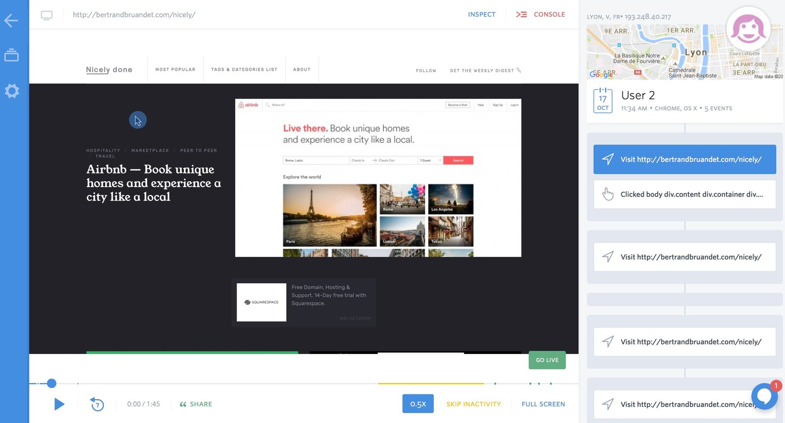Image resolution: width=785 pixels, height=423 pixels.
Task: Click the Follow link in site header
Action: coord(426,71)
